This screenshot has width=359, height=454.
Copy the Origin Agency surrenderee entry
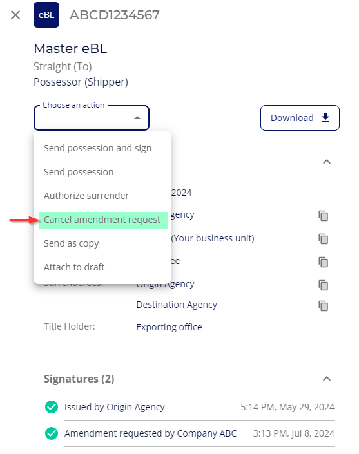click(x=323, y=285)
